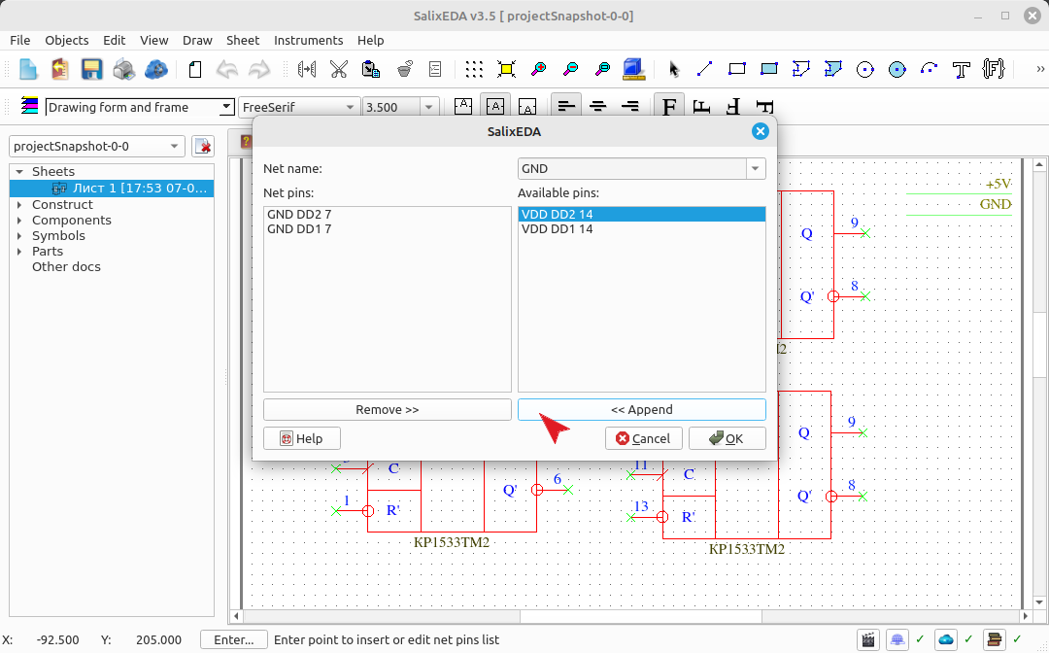Click the blue 3D cube icon
The width and height of the screenshot is (1049, 653).
tap(633, 69)
